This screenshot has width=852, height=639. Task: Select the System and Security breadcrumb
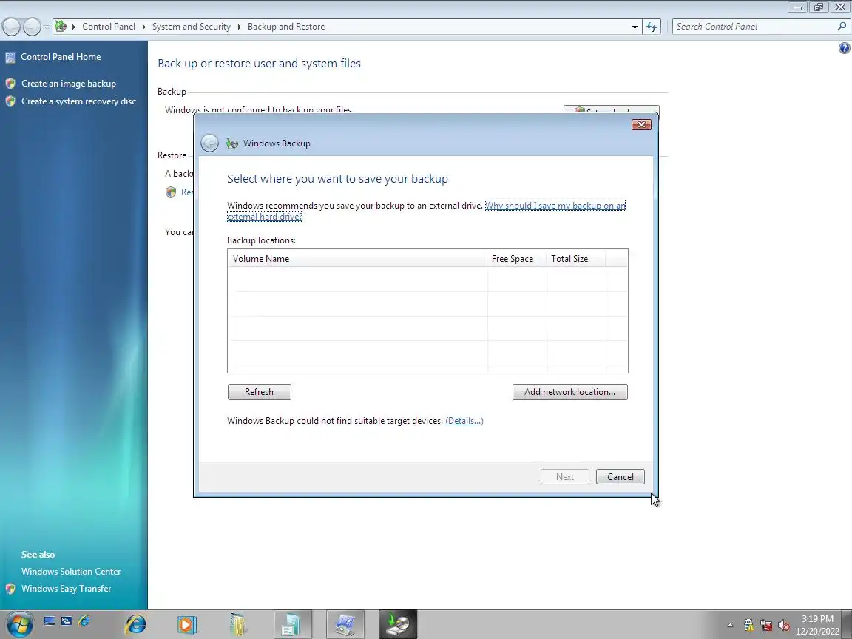(192, 27)
